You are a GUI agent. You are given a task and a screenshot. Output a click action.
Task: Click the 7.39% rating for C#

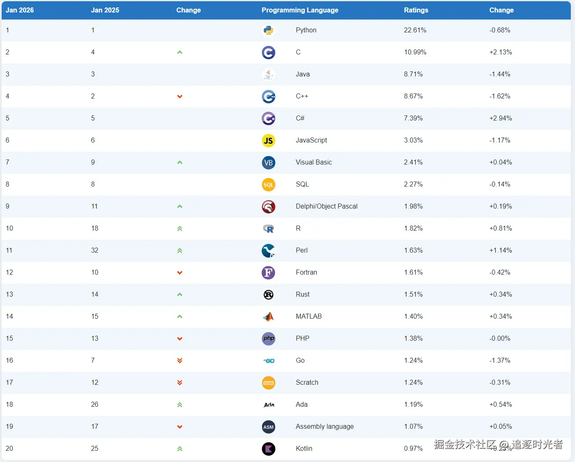click(413, 118)
